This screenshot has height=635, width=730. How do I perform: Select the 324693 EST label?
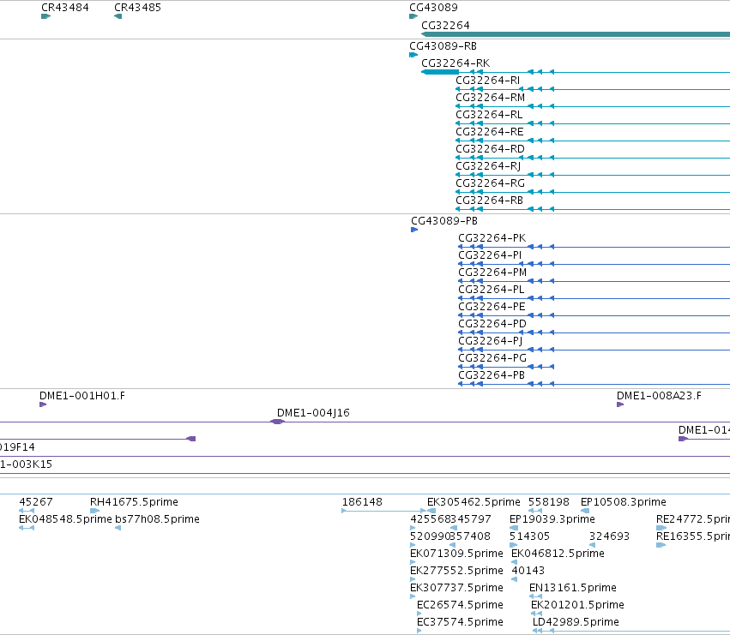pos(609,536)
